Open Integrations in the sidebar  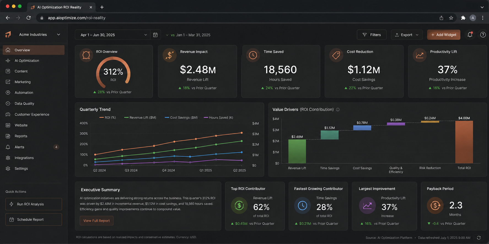[34, 158]
